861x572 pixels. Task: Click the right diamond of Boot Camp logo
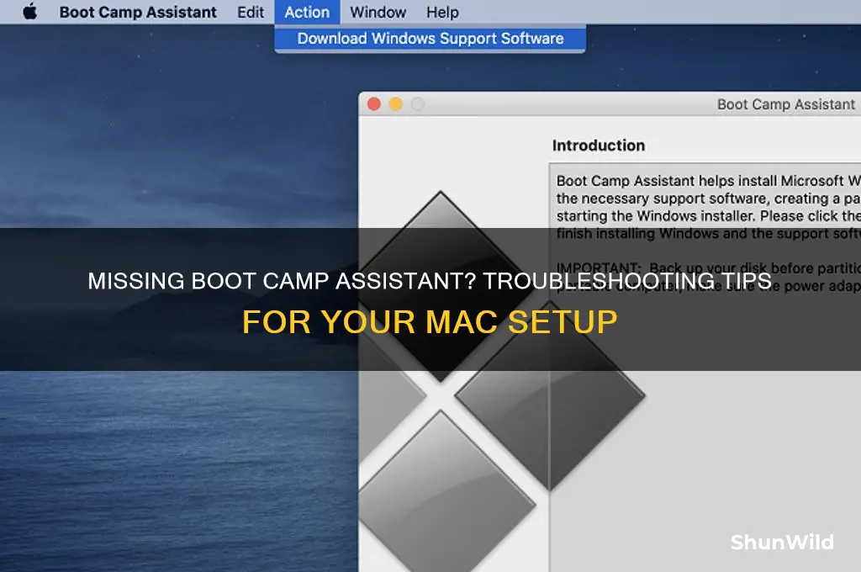[x=550, y=395]
